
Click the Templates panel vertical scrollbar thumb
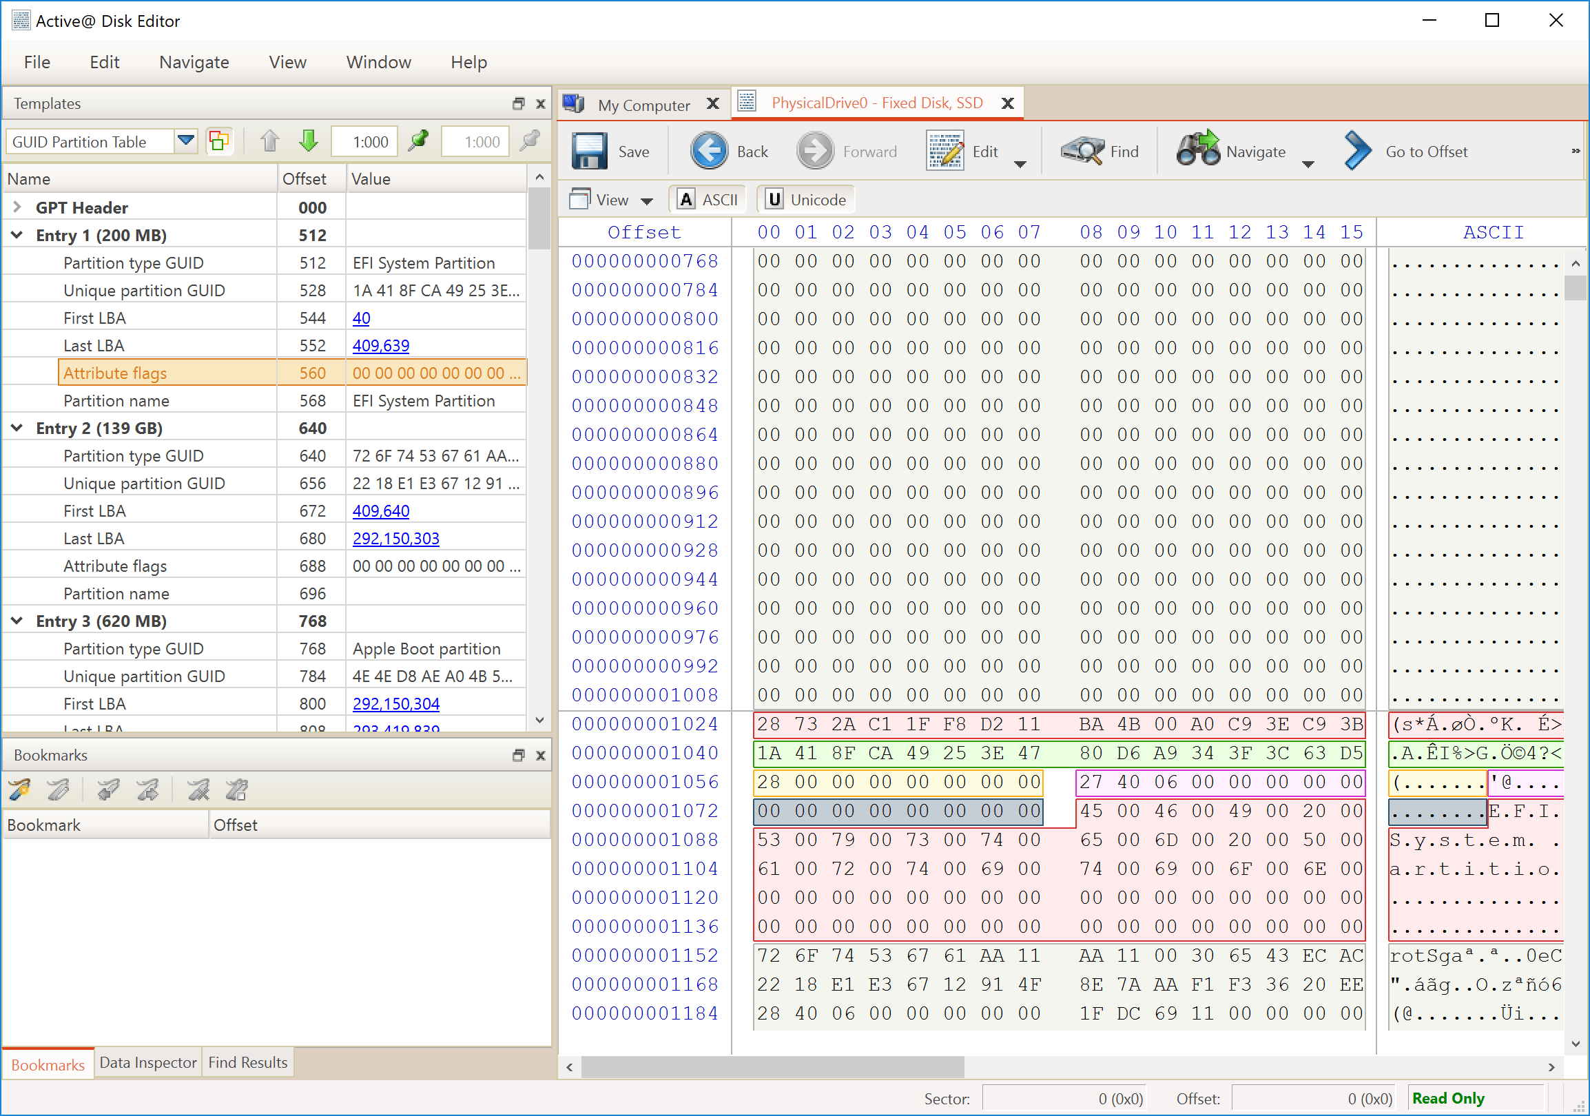539,218
